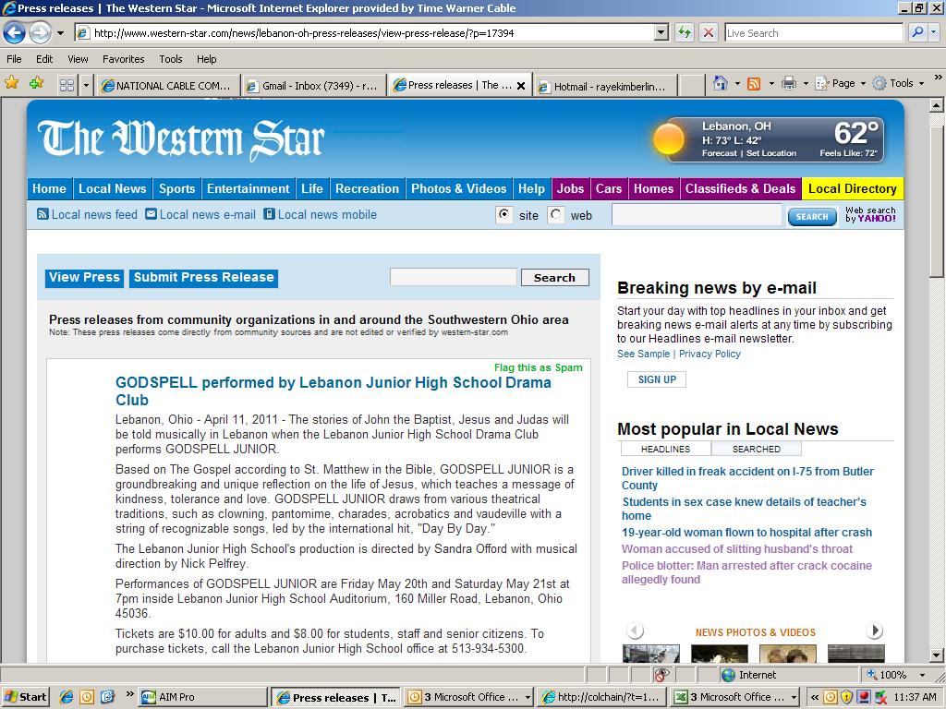
Task: Switch to the HEADLINES tab
Action: point(665,450)
